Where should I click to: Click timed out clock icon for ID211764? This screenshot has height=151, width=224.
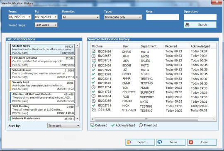click(93, 87)
